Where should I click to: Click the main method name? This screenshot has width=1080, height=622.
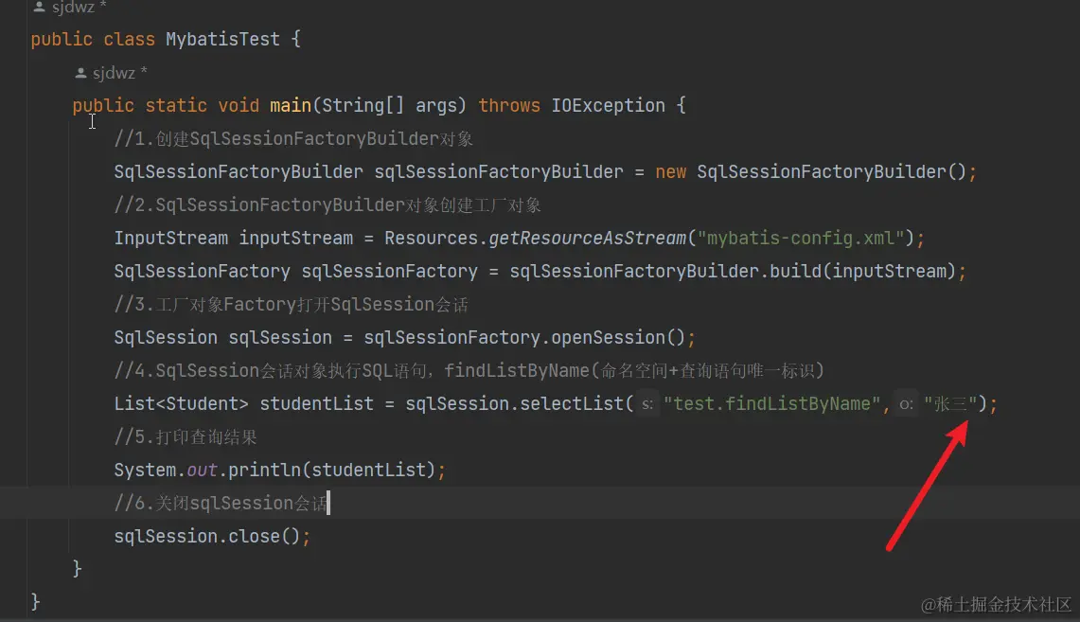290,105
